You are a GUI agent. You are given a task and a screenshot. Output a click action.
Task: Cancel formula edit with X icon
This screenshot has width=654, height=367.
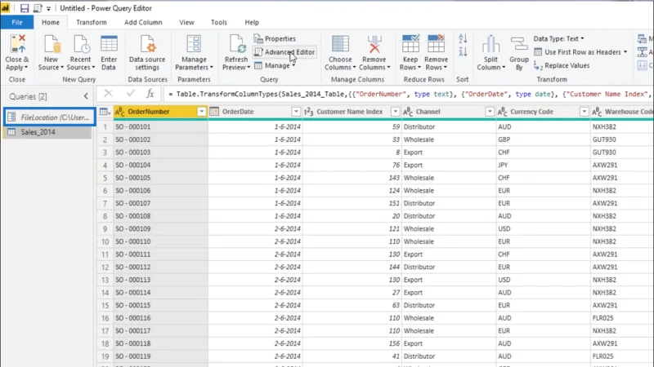pos(108,94)
